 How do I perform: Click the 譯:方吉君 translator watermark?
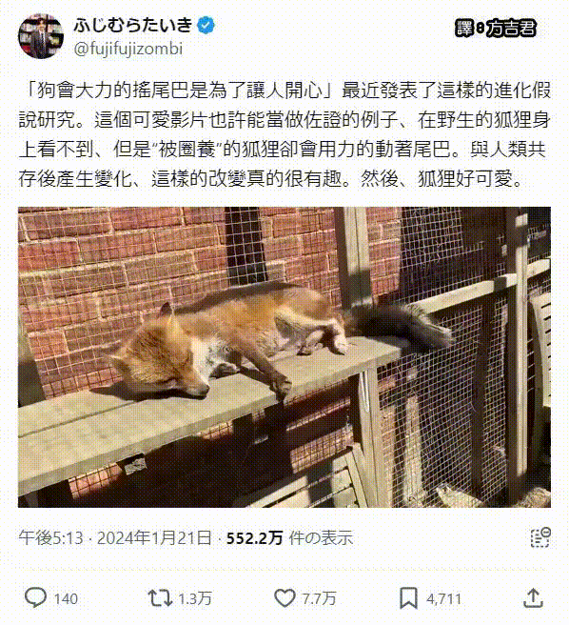[496, 28]
